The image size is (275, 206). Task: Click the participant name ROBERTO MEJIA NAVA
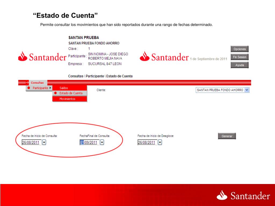[105, 58]
